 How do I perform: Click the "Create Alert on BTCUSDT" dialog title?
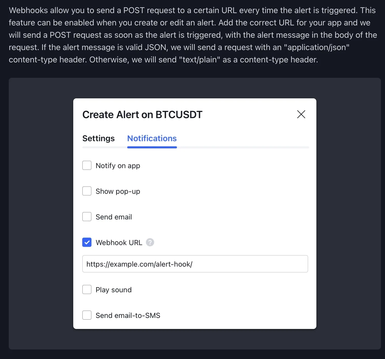(x=142, y=115)
